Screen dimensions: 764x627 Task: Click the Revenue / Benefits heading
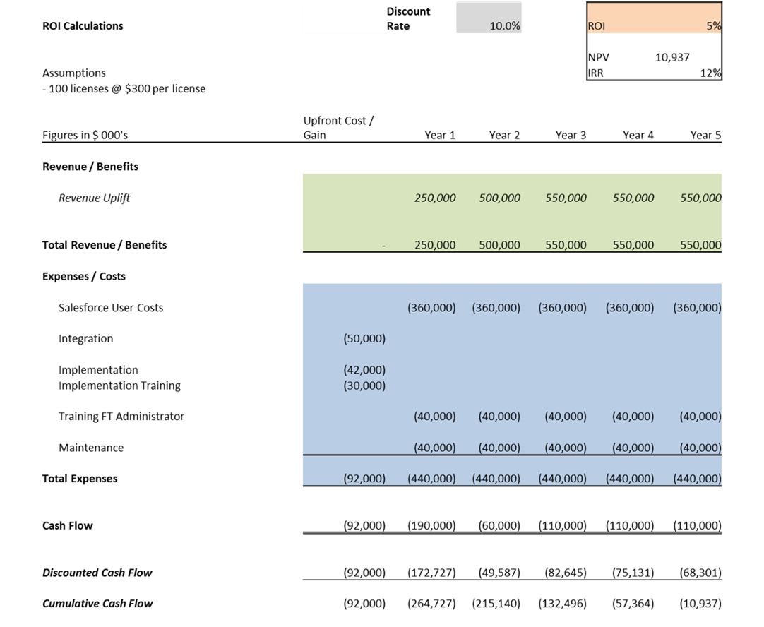(90, 167)
